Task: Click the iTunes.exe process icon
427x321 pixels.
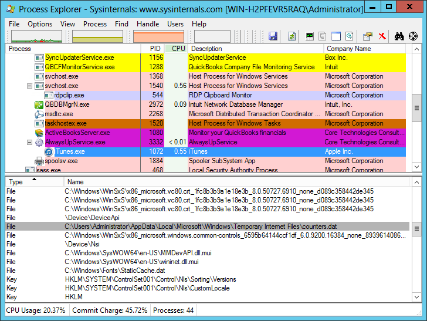Action: [49, 152]
